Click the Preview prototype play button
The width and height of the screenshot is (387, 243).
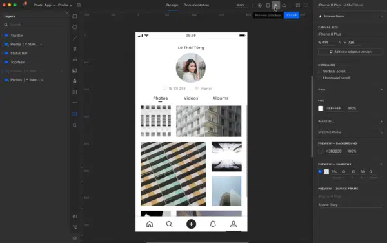point(275,5)
